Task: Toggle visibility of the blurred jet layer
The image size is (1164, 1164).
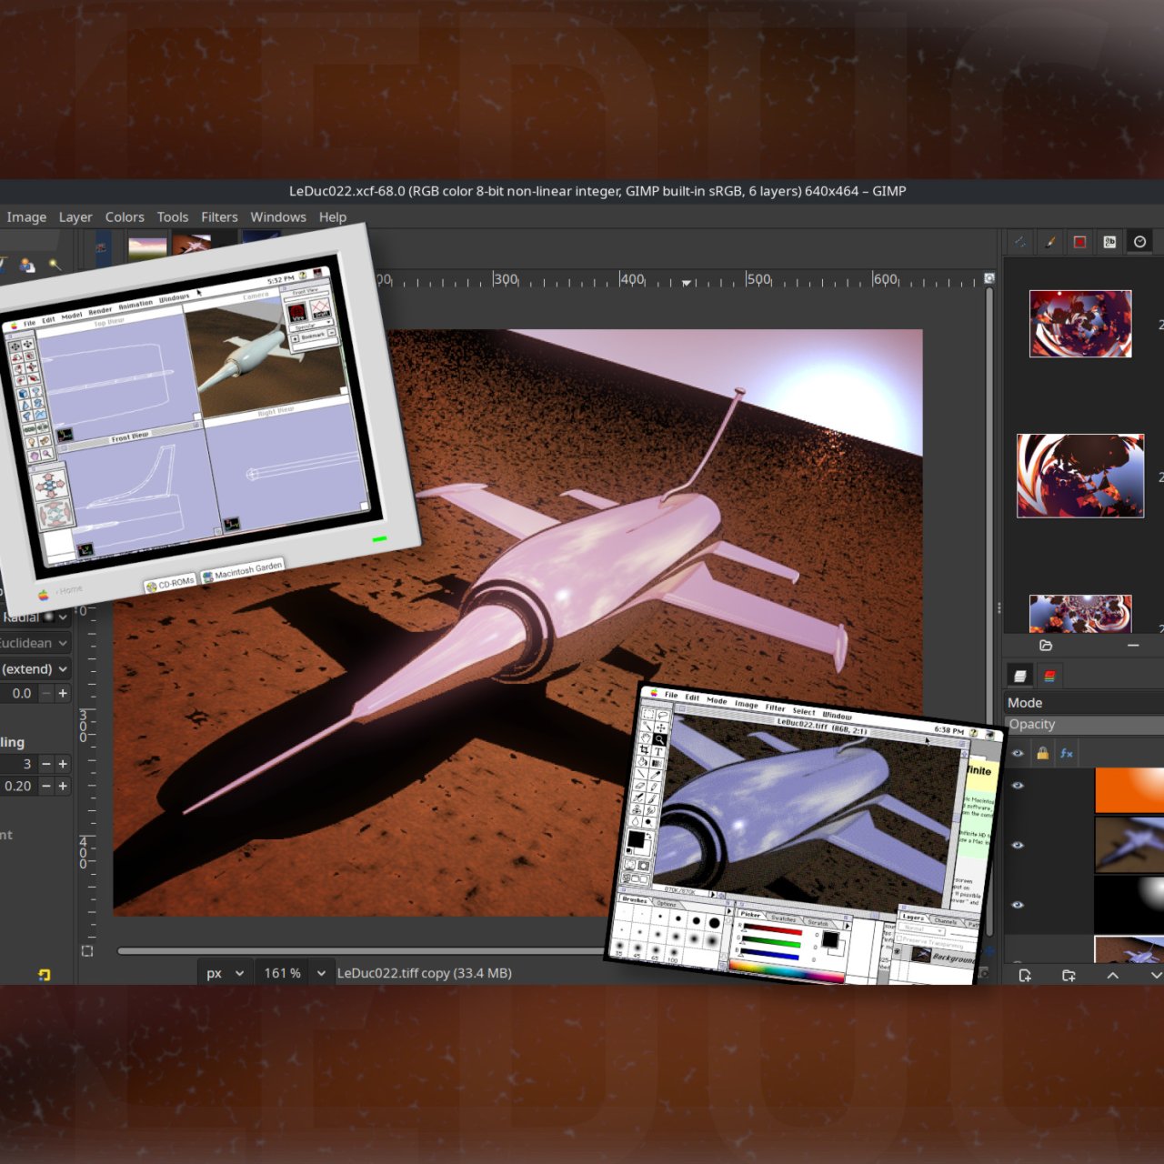Action: [1018, 846]
